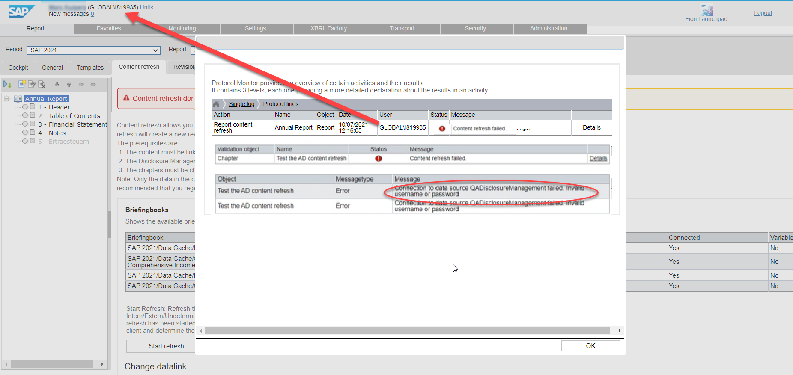The width and height of the screenshot is (793, 375).
Task: Click the GLOBAL\I819935 user cell
Action: 402,127
